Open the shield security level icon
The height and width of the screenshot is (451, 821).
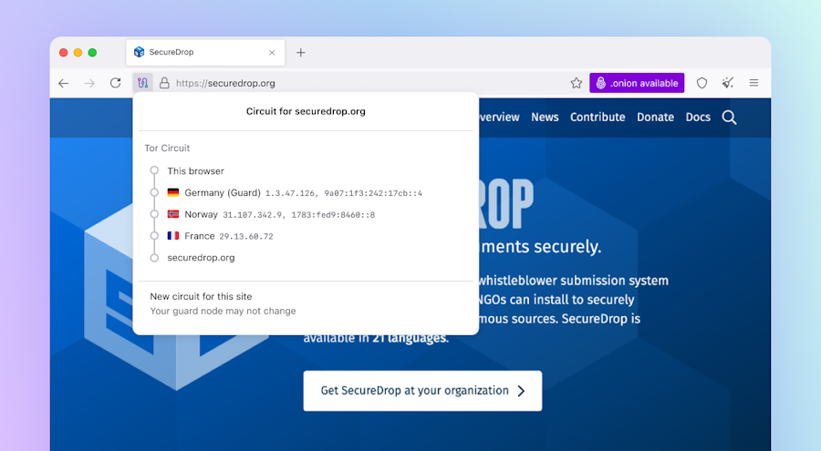tap(701, 83)
